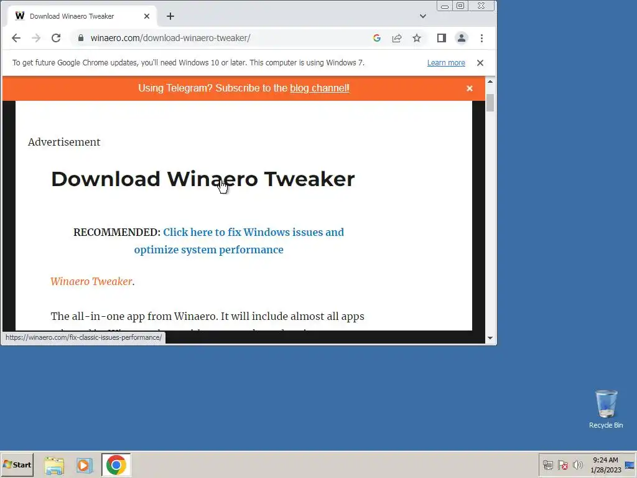The width and height of the screenshot is (637, 478).
Task: Close the orange Telegram banner
Action: point(470,88)
